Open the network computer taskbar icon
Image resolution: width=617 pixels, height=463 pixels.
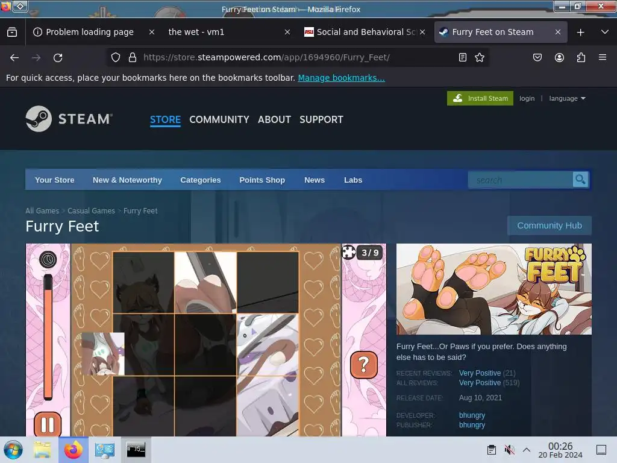[105, 450]
